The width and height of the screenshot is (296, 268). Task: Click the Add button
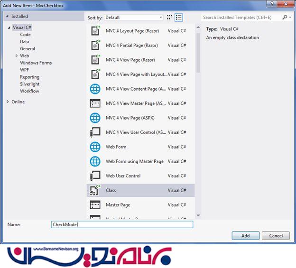(x=246, y=236)
